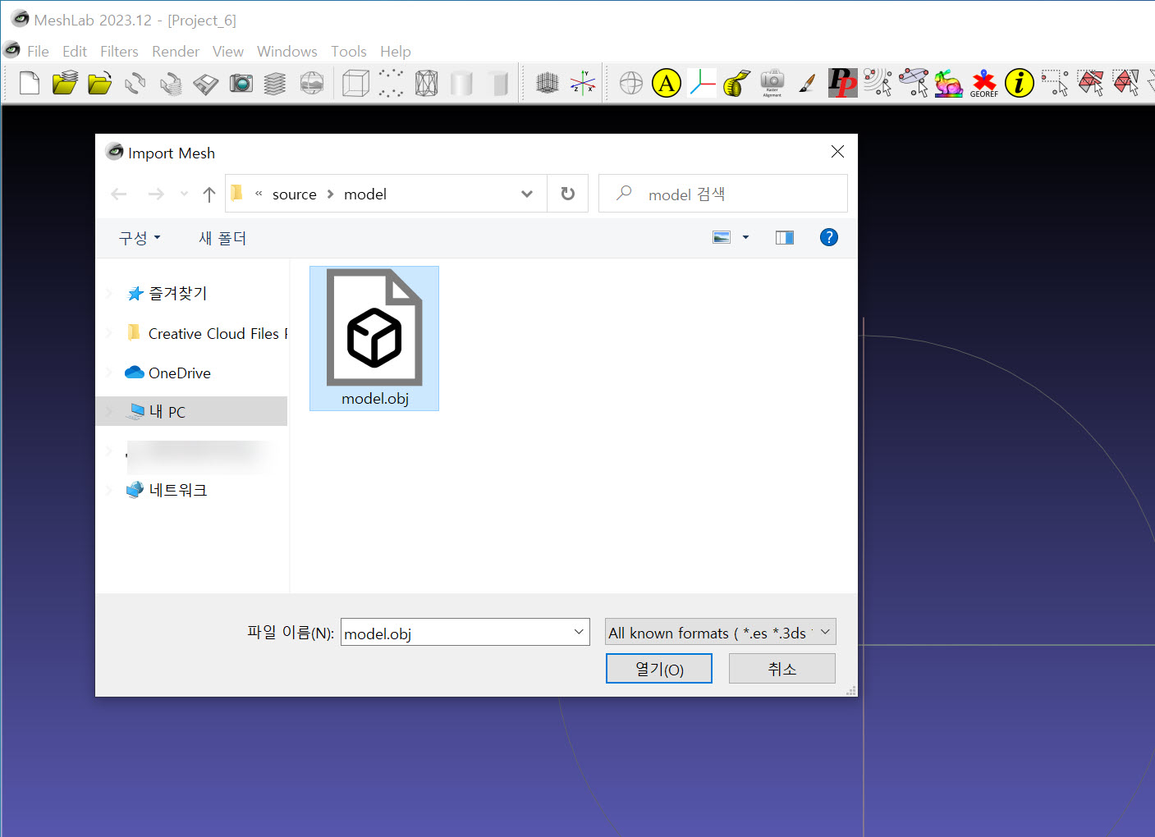The height and width of the screenshot is (837, 1155).
Task: Click the Export Mesh floppy disk icon
Action: [x=205, y=83]
